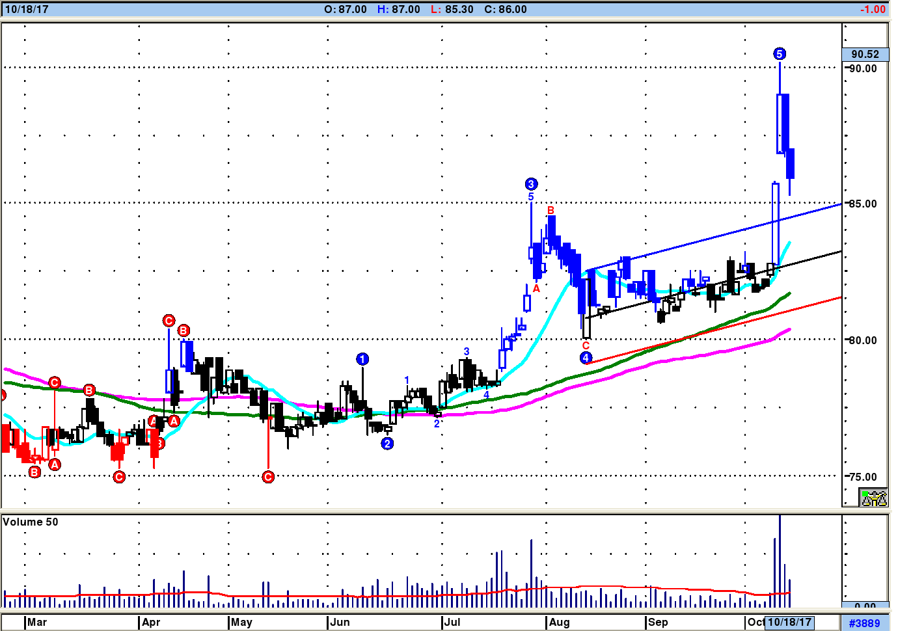Click the 90.00 price axis label
911x631 pixels.
click(x=863, y=68)
